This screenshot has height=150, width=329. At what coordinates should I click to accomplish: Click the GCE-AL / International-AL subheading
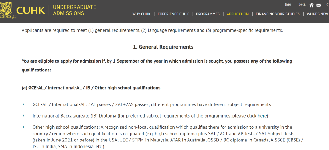(91, 88)
